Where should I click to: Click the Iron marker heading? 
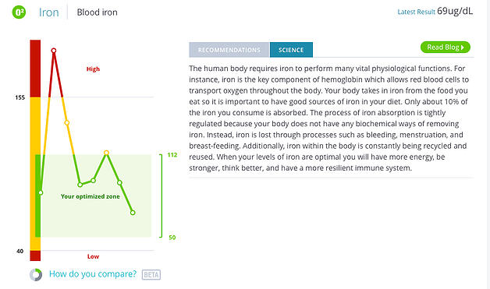click(48, 12)
